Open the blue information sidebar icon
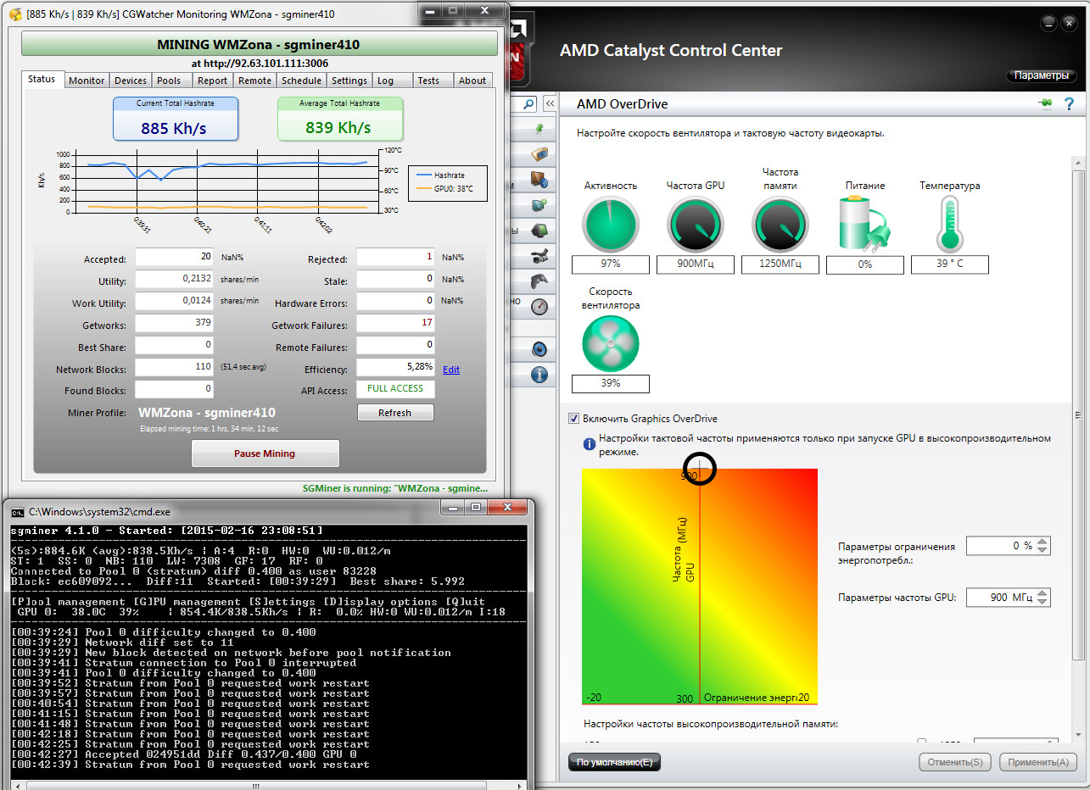Viewport: 1090px width, 790px height. [539, 374]
